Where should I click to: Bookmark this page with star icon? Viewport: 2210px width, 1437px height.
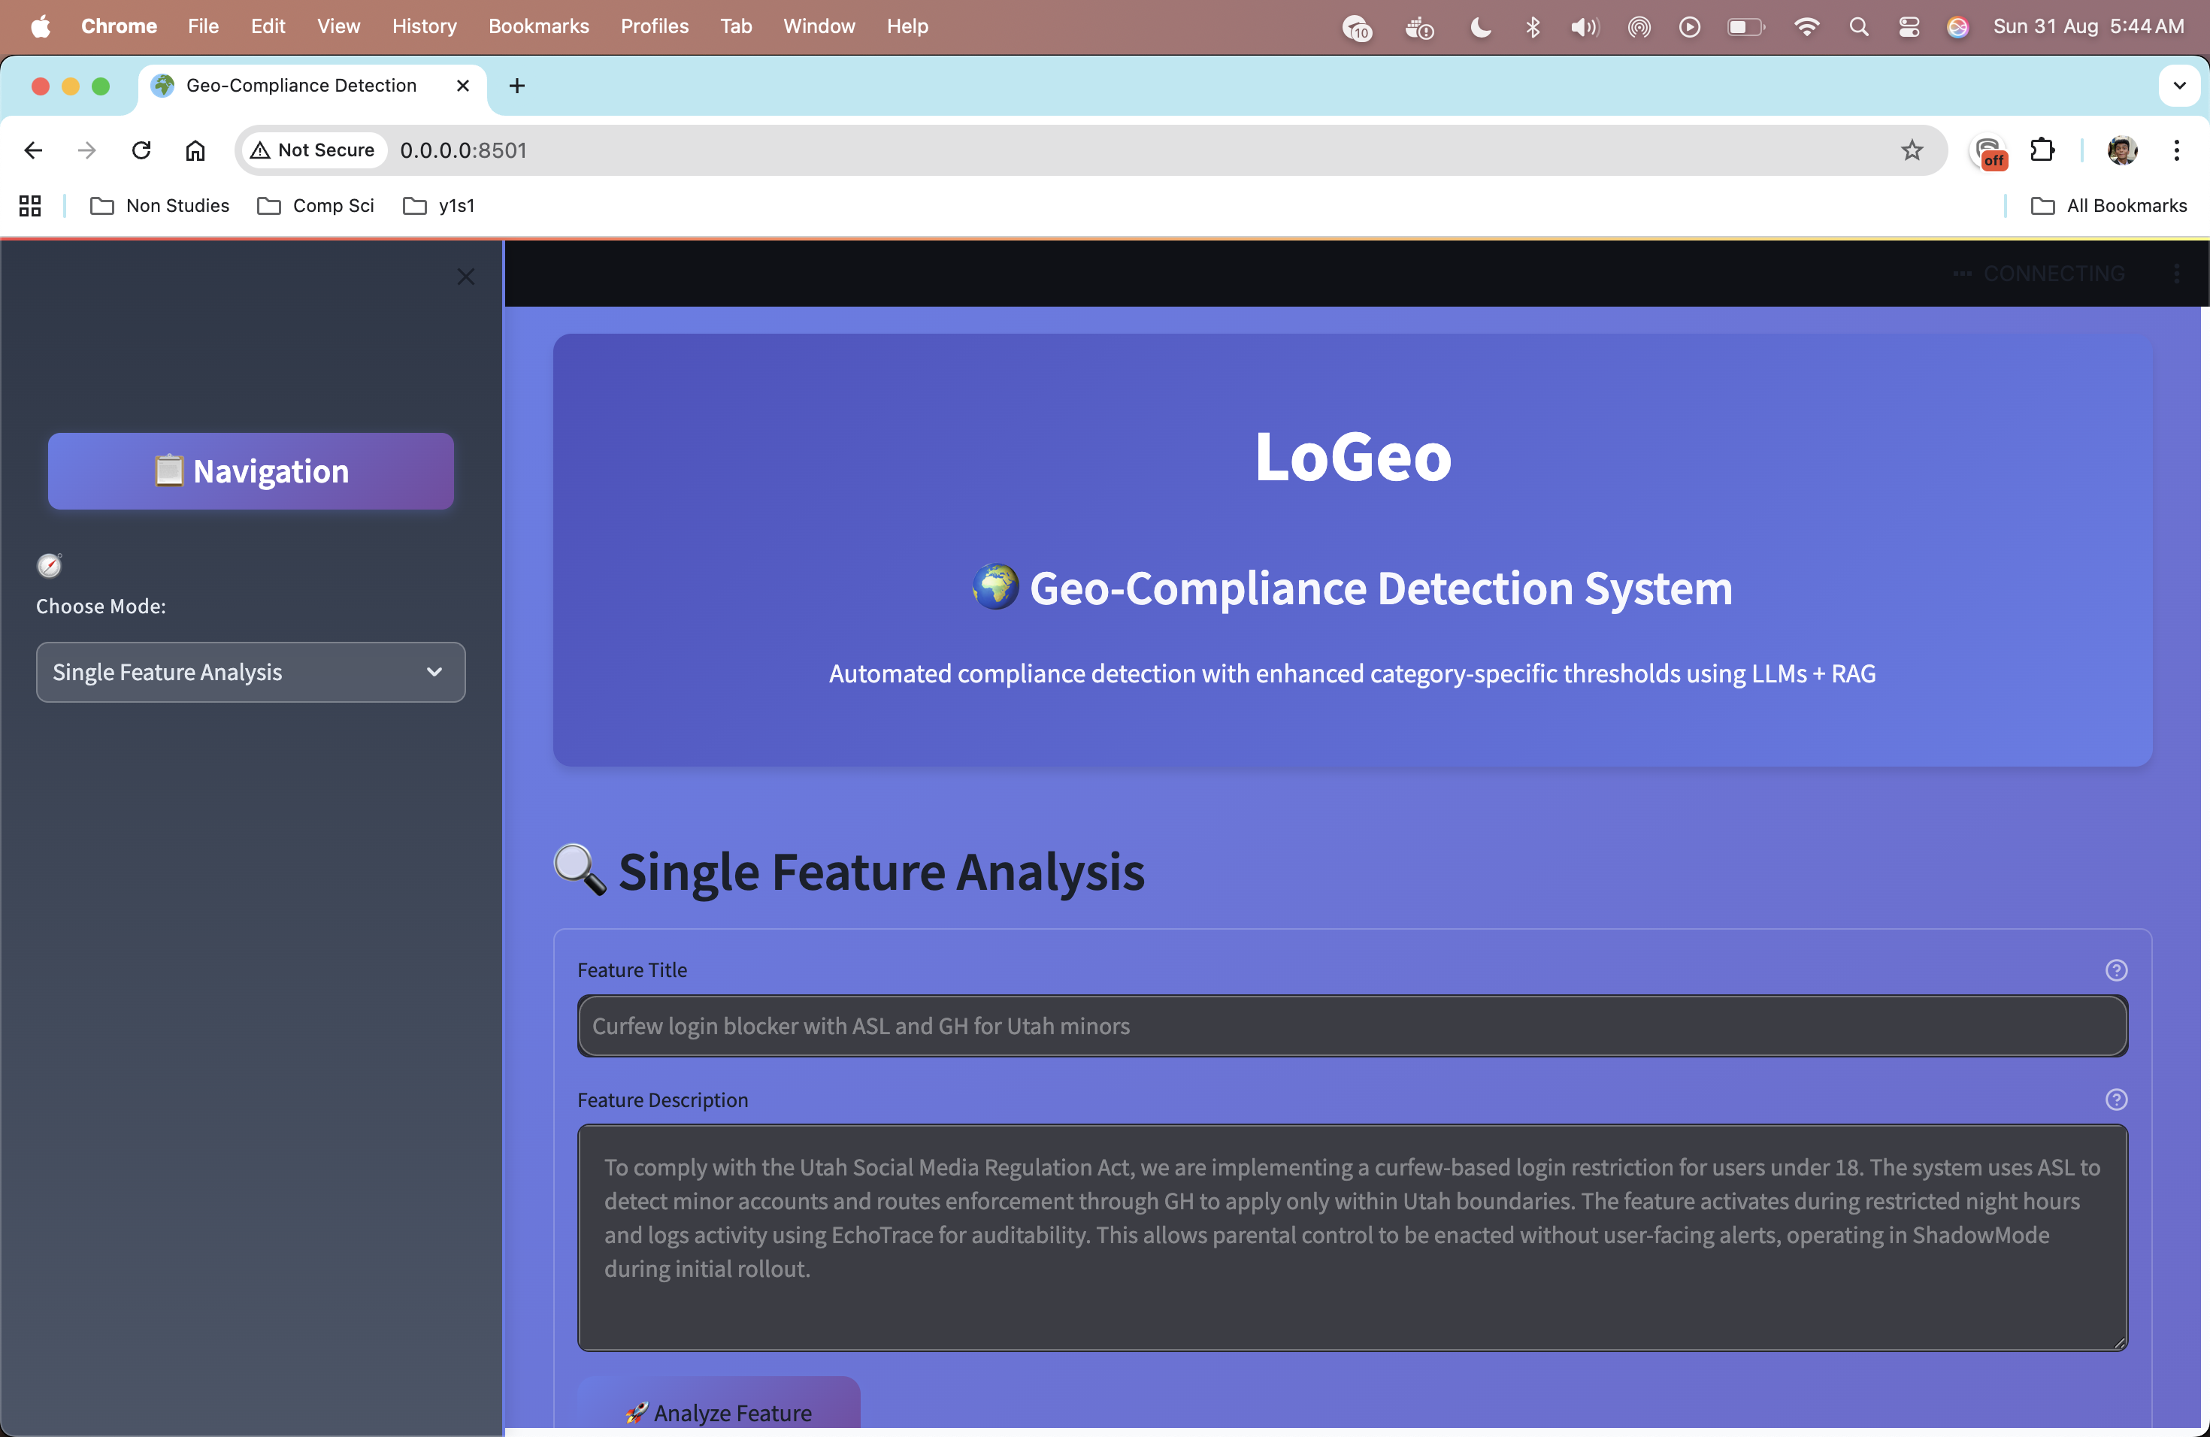[1911, 150]
